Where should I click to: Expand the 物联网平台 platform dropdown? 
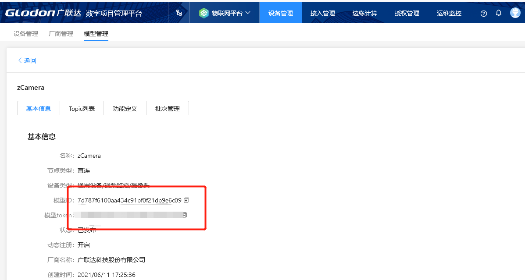225,13
